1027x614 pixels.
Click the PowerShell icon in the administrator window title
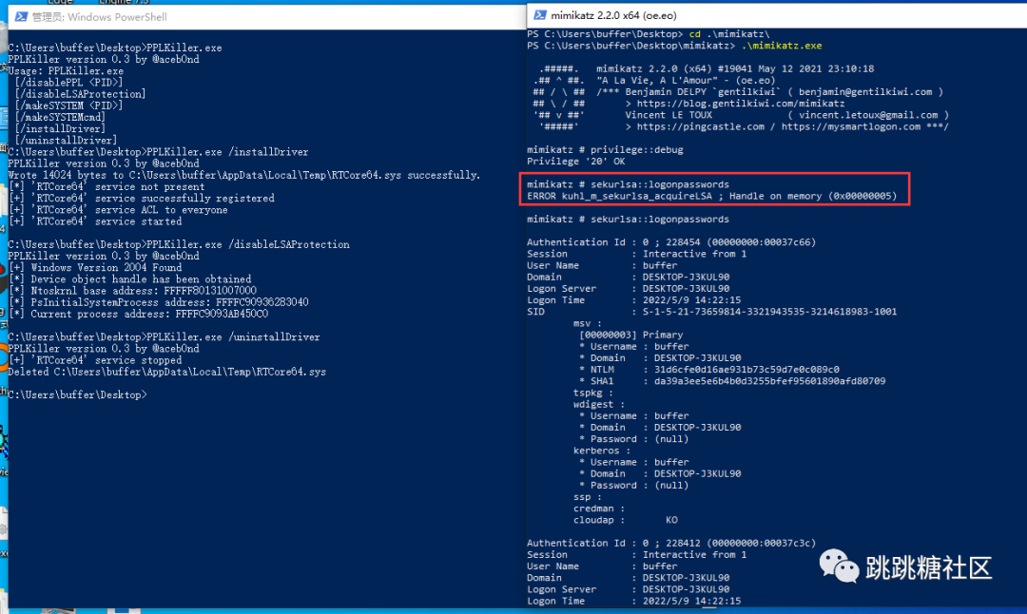point(20,16)
